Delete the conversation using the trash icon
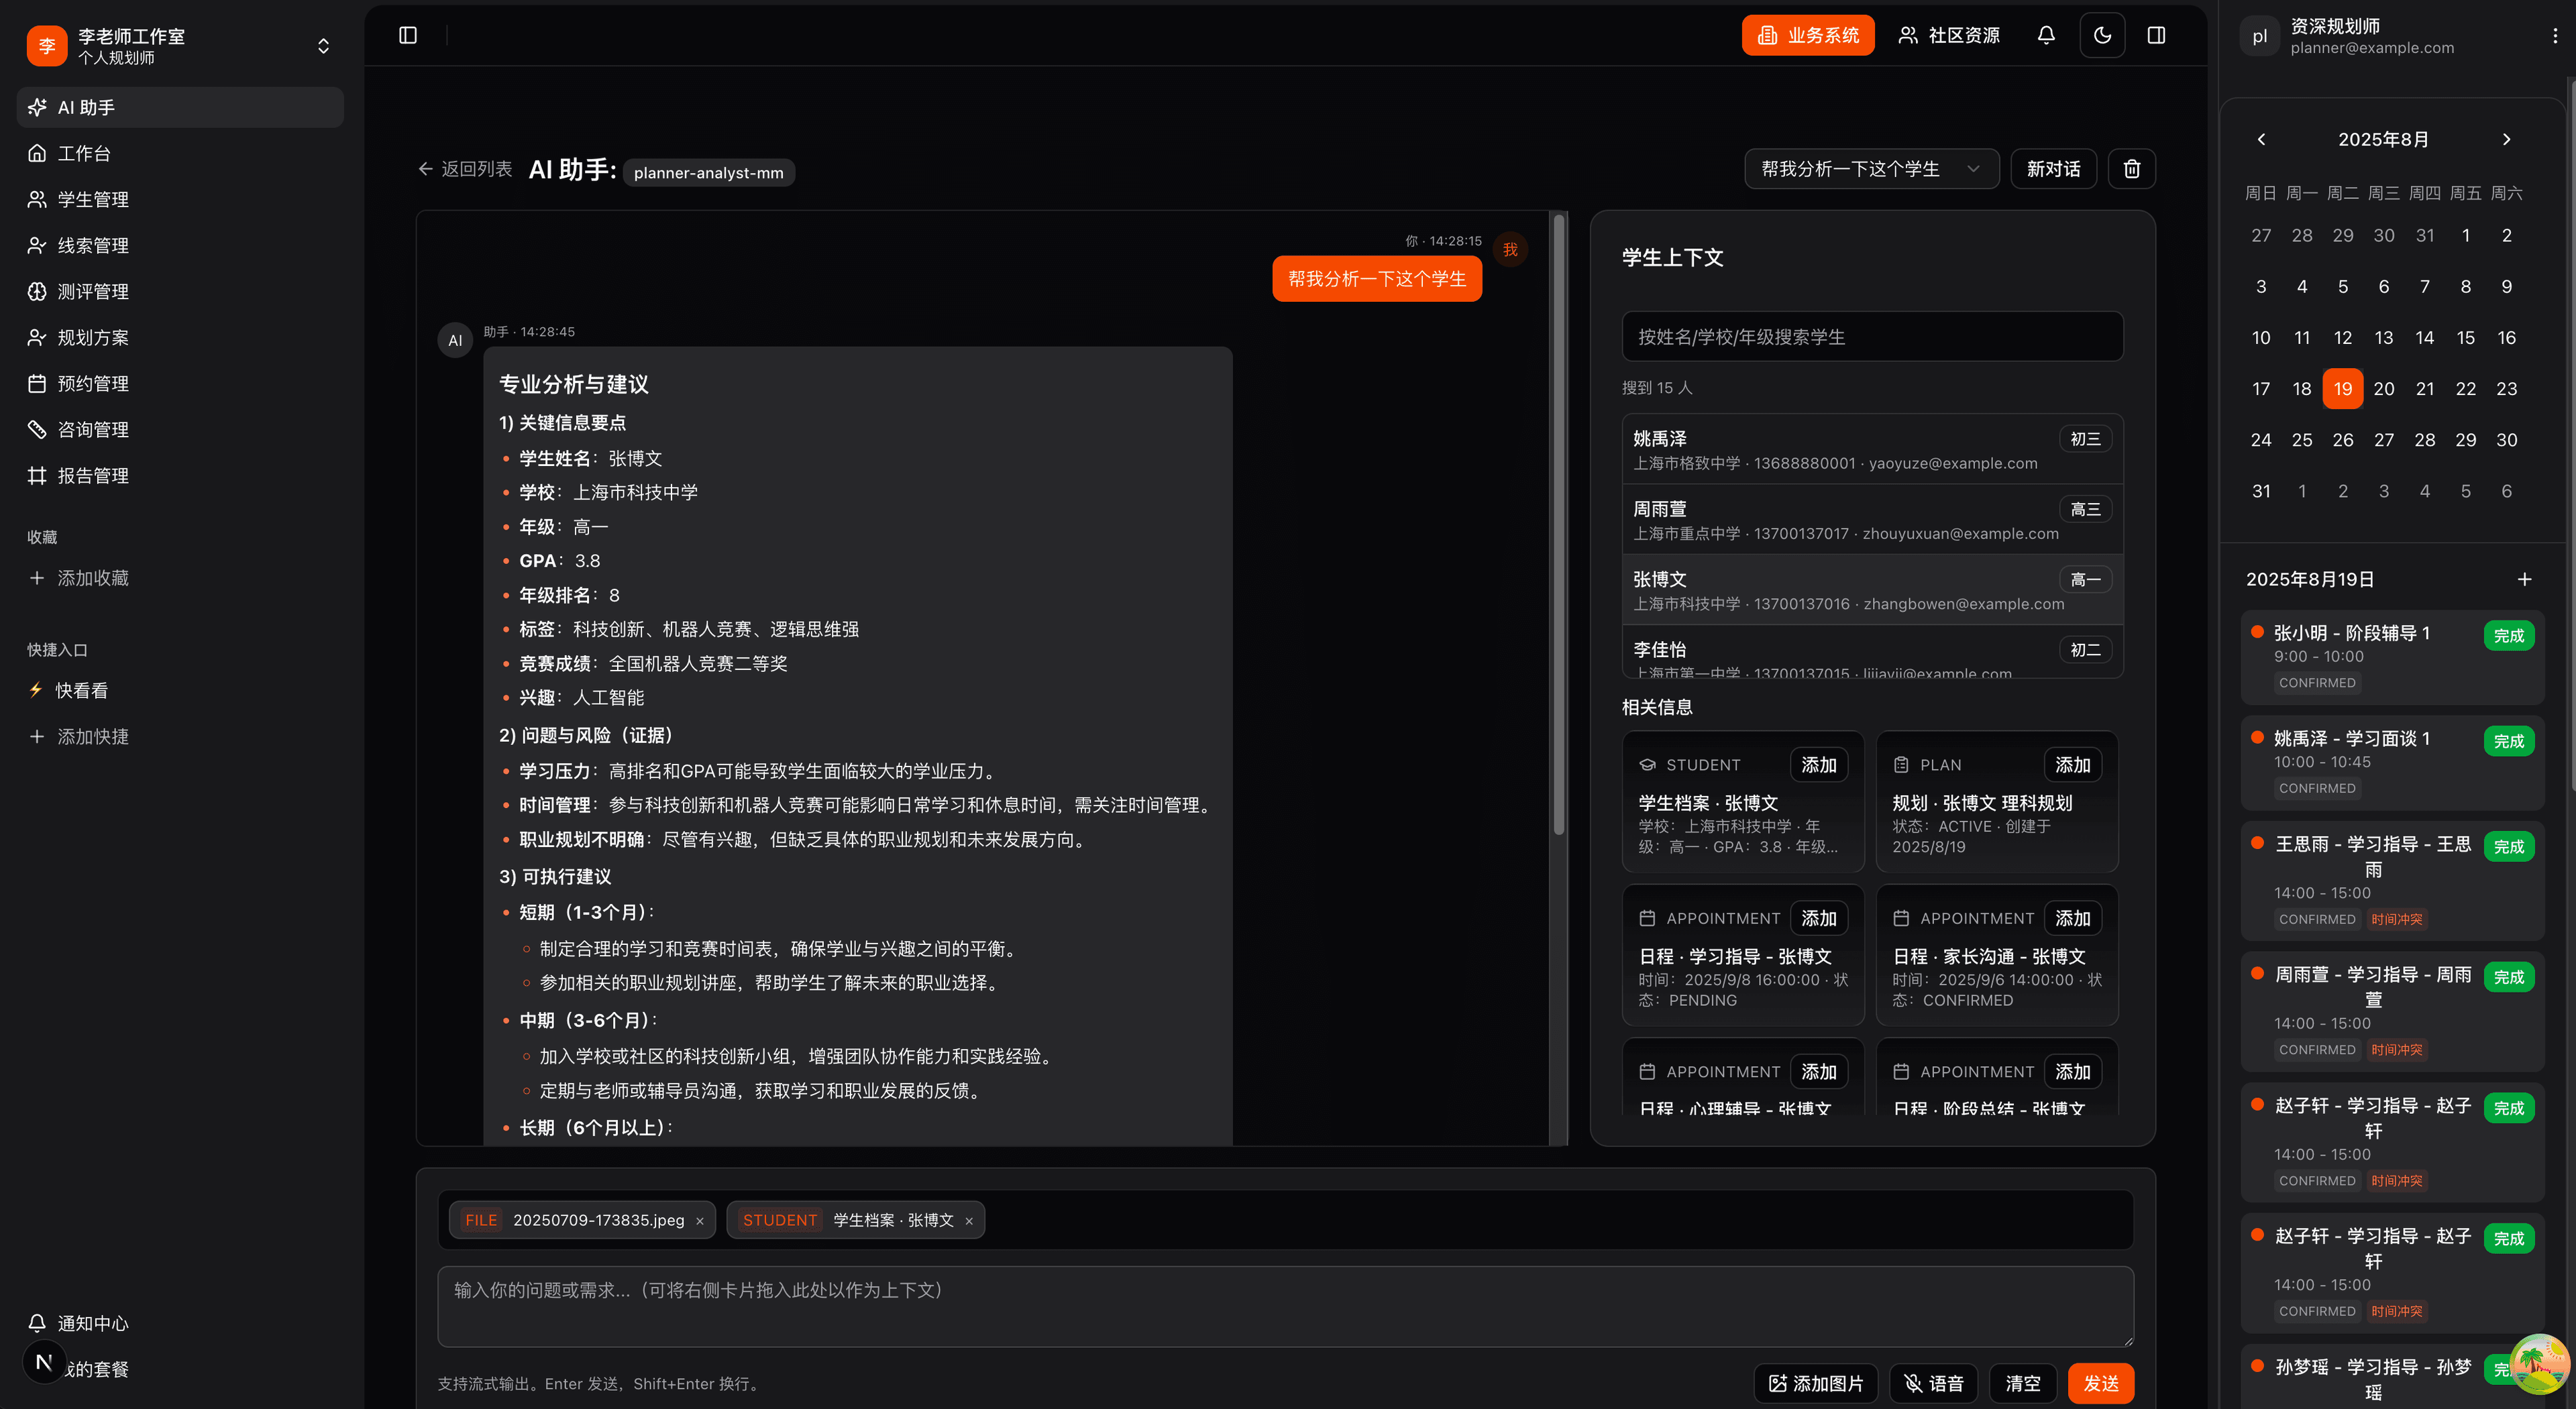The image size is (2576, 1409). tap(2131, 168)
